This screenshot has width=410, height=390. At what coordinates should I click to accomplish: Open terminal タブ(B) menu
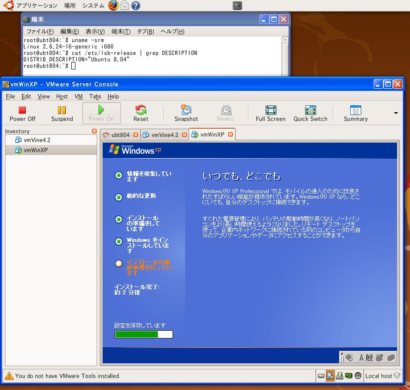[x=145, y=32]
